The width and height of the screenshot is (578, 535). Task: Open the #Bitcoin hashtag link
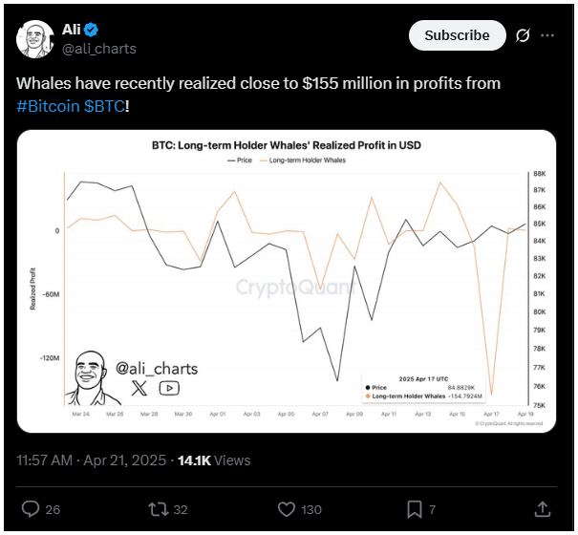(49, 106)
